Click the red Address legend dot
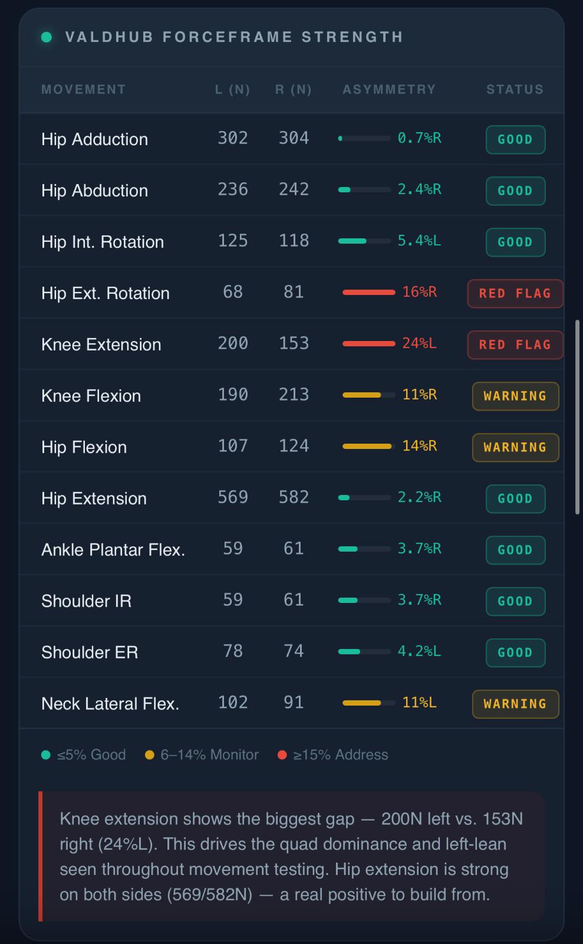 (282, 755)
